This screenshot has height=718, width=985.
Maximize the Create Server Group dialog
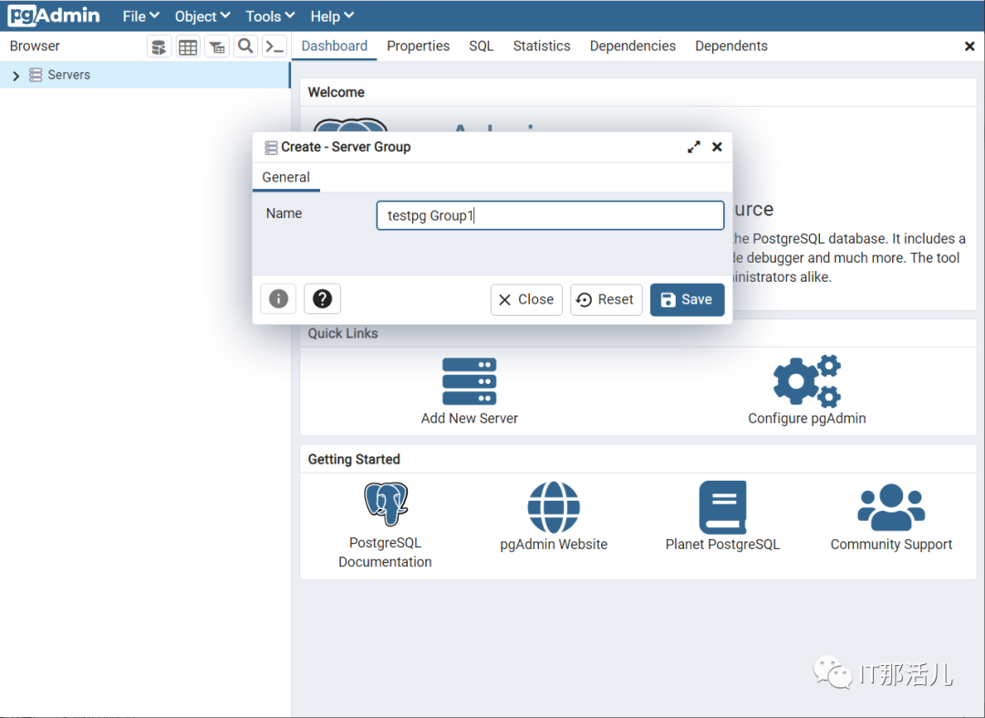point(693,147)
